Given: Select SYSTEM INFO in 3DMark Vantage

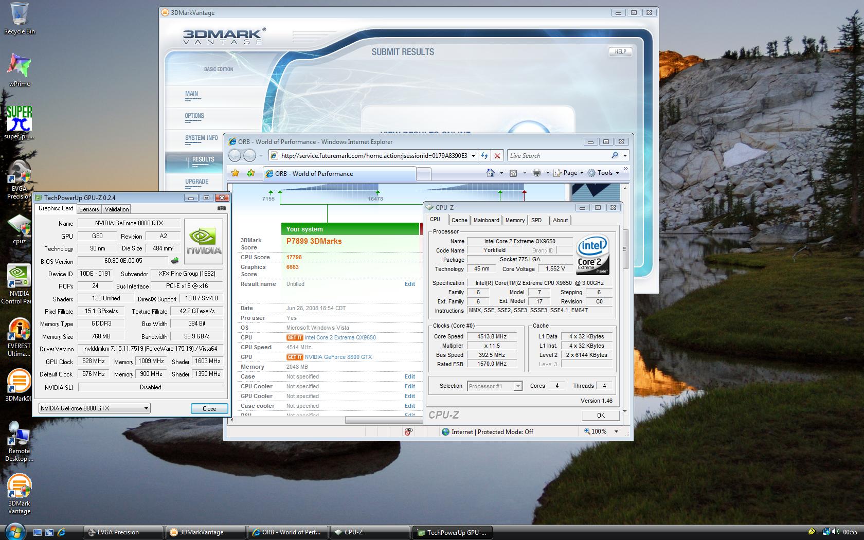Looking at the screenshot, I should [x=202, y=138].
